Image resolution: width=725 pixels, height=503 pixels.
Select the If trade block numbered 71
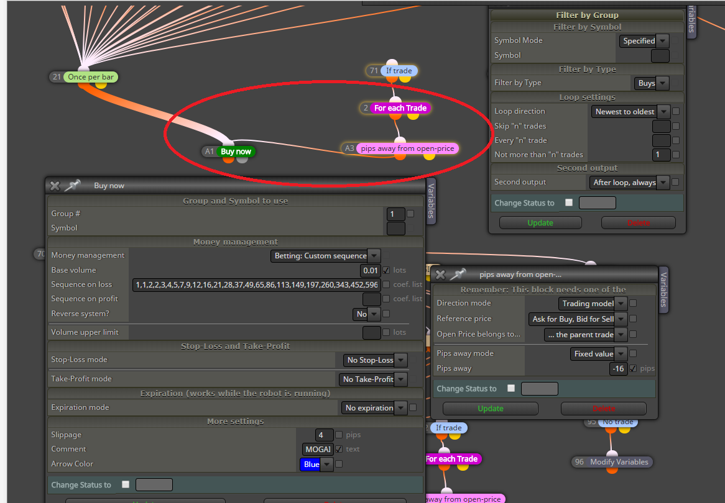coord(399,71)
